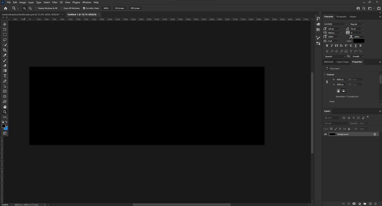Click the Zoom In magnifier icon

click(25, 8)
